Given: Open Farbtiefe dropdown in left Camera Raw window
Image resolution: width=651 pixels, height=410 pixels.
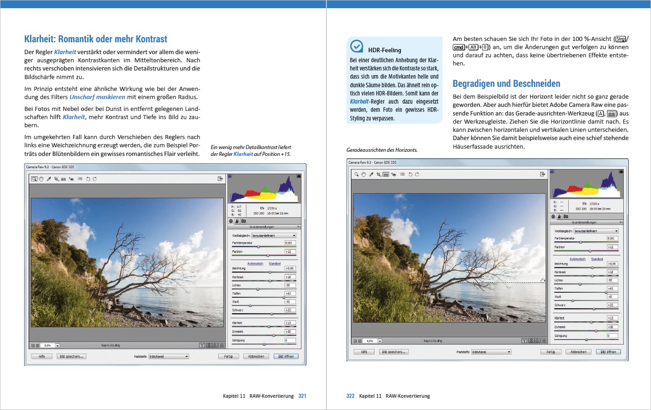Looking at the screenshot, I should point(169,356).
